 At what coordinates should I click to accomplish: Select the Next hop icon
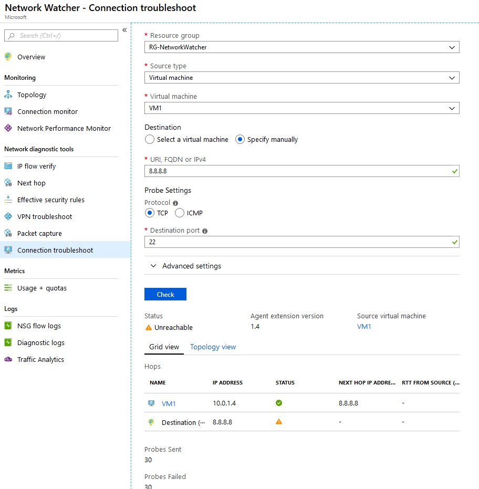pyautogui.click(x=8, y=183)
